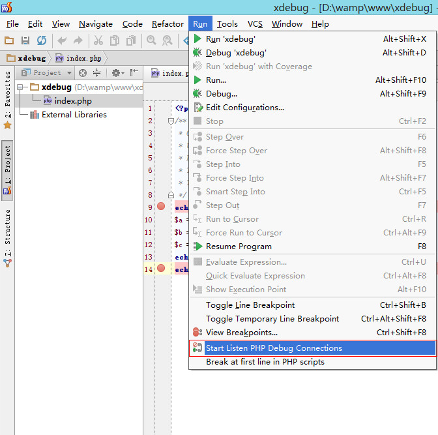Select index.php in the project tree
The width and height of the screenshot is (438, 435).
tap(73, 101)
